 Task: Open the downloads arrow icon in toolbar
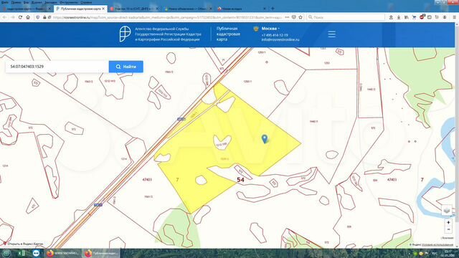pos(399,17)
